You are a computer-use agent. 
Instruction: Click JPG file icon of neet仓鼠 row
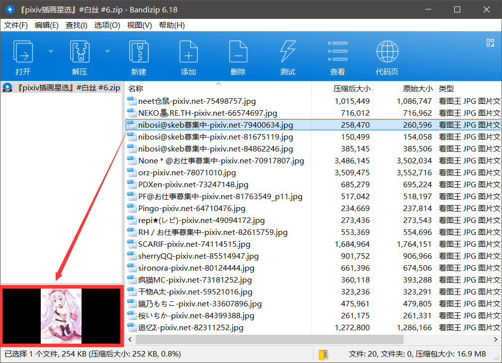132,101
